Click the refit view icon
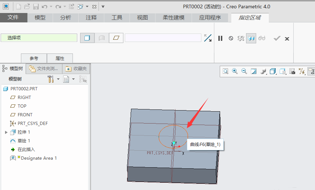 226,72
